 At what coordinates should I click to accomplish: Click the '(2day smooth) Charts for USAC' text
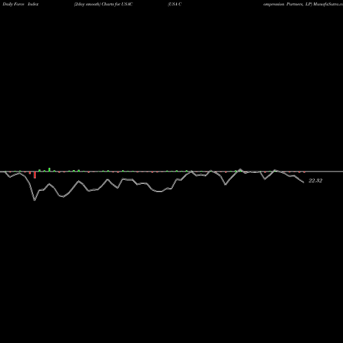click(104, 4)
